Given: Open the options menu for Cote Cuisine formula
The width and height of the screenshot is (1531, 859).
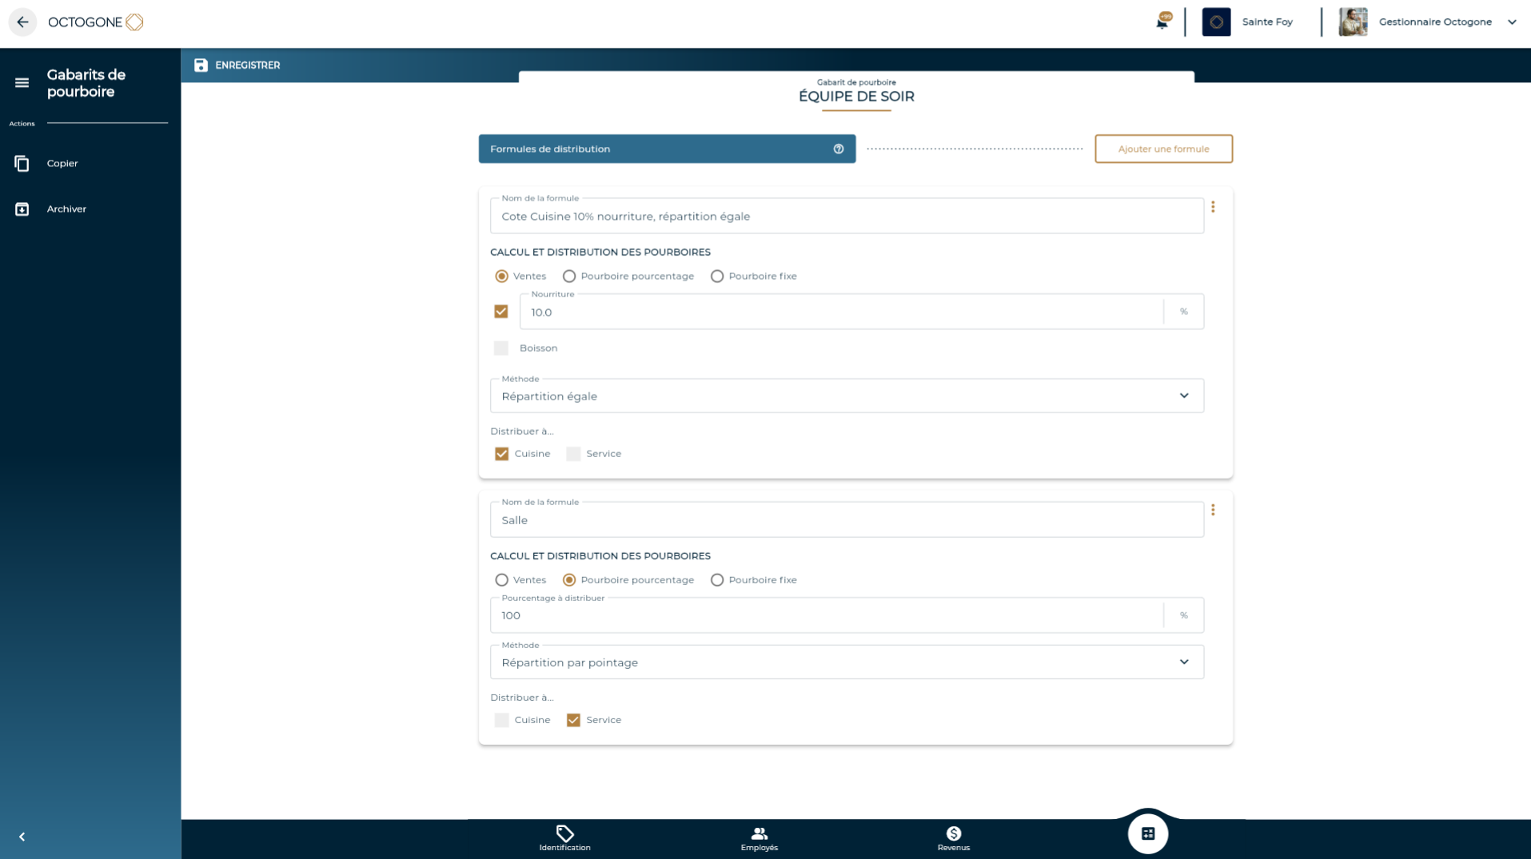Looking at the screenshot, I should [x=1213, y=207].
